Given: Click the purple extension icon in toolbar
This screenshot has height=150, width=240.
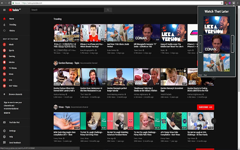Looking at the screenshot, I should pyautogui.click(x=229, y=3).
